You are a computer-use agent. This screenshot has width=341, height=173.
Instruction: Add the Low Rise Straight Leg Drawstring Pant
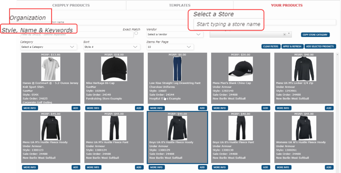[x=202, y=108]
